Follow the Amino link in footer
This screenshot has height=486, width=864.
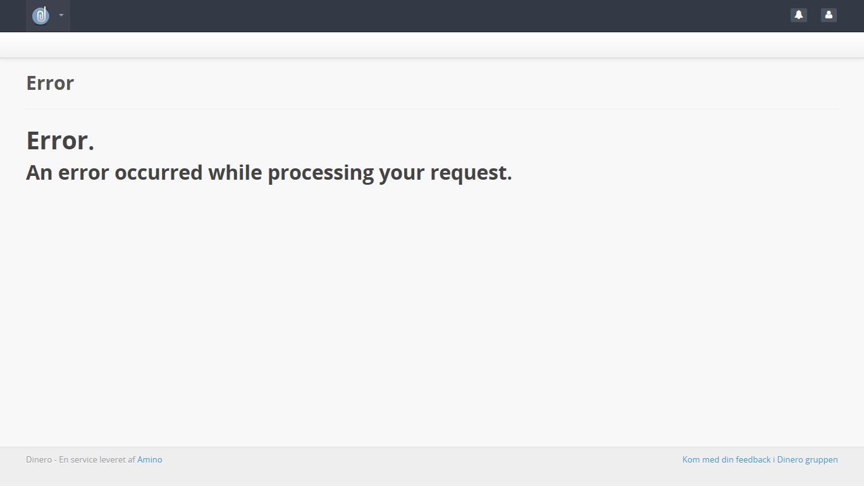[x=150, y=459]
